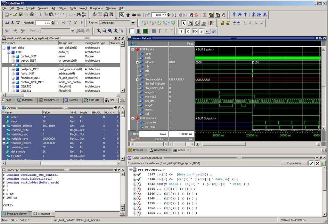Image resolution: width=328 pixels, height=224 pixels.
Task: Collapse the DUT Inputs group in Wave
Action: point(133,50)
